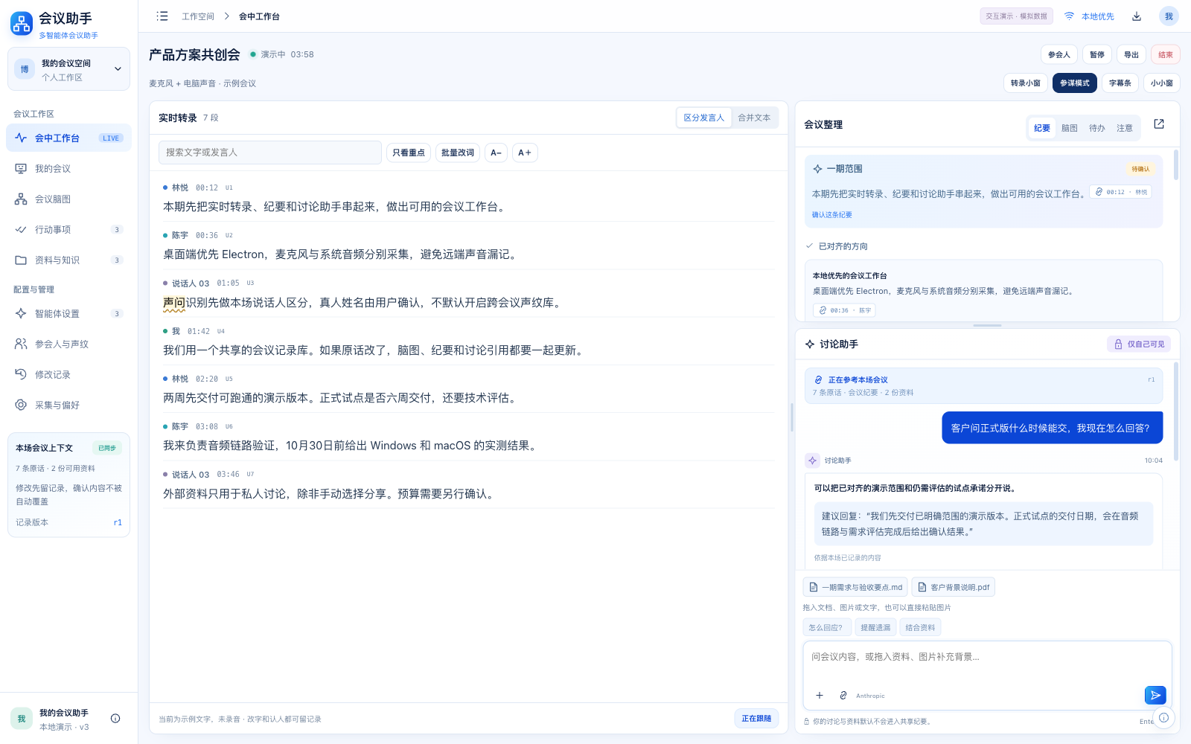Send message with the paper plane button

[1155, 695]
